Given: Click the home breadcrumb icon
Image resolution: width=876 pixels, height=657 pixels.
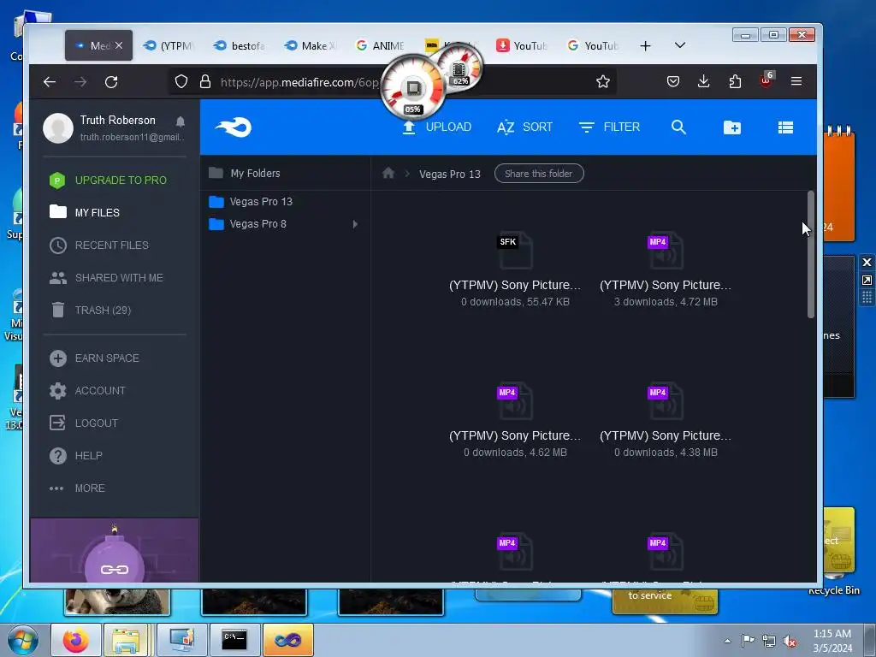Looking at the screenshot, I should [x=388, y=173].
